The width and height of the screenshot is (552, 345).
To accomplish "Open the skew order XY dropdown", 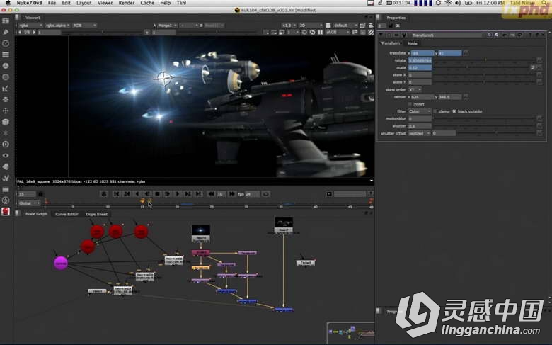I will coord(415,89).
